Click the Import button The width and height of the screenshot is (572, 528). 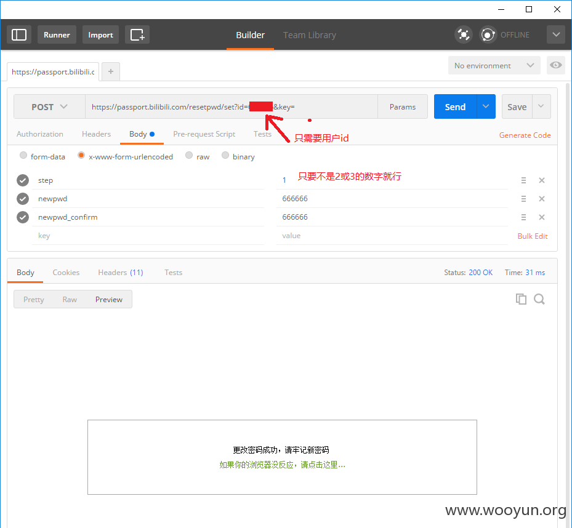coord(101,34)
